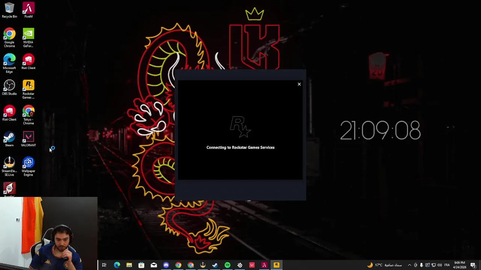Viewport: 481px width, 270px height.
Task: Switch to FiveM in the taskbar
Action: coord(264,265)
